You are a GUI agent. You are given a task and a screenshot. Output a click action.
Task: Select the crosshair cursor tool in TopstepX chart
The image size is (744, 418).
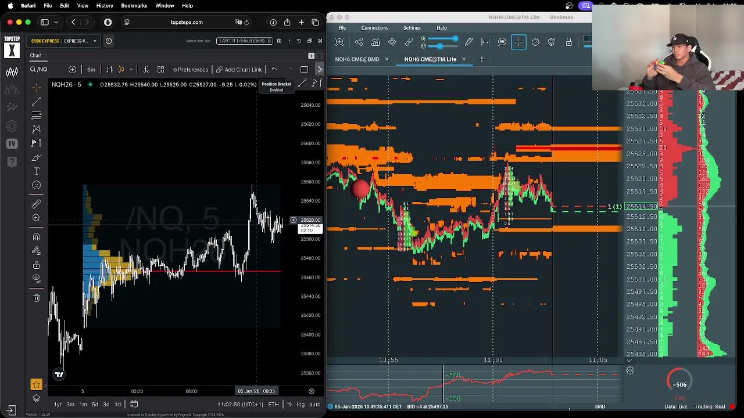click(37, 88)
